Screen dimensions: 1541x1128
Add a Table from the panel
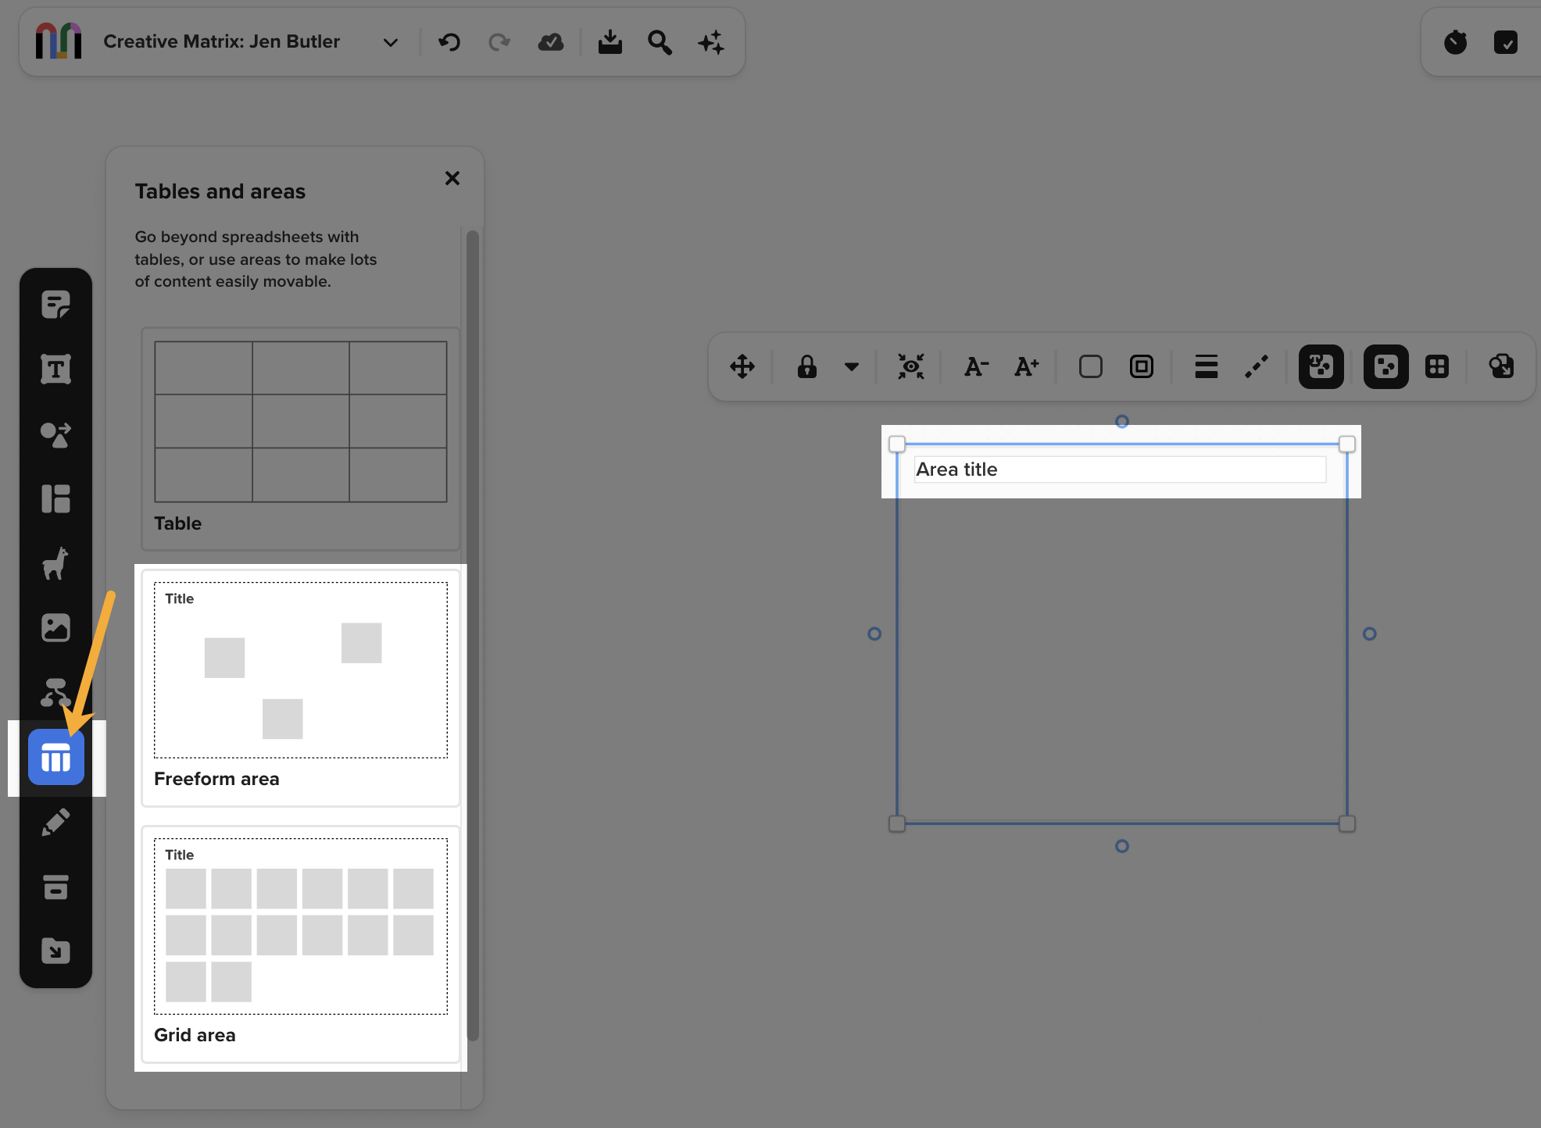tap(301, 439)
